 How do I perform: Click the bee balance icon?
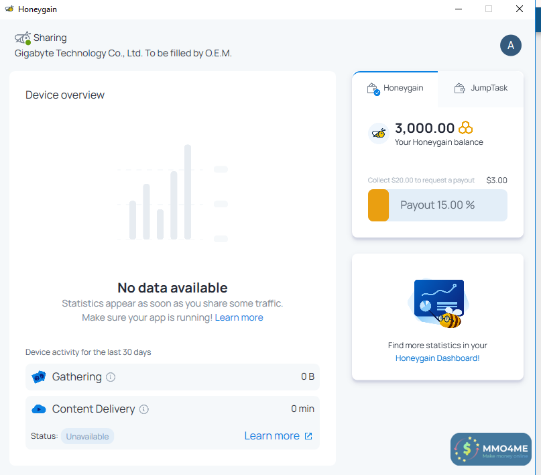coord(379,133)
